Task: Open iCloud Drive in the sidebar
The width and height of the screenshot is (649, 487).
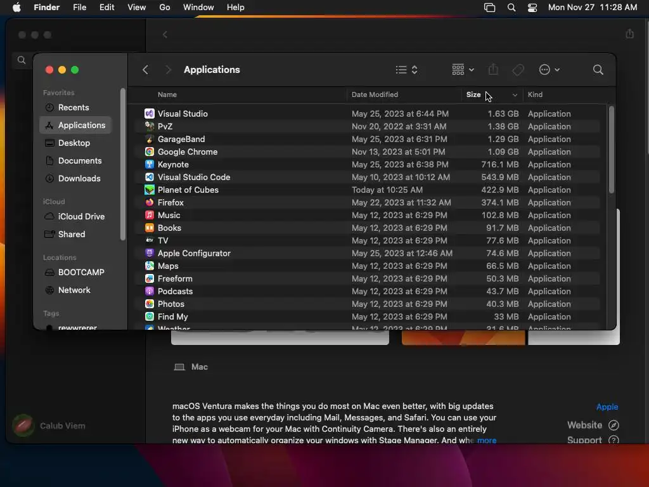Action: pyautogui.click(x=75, y=217)
